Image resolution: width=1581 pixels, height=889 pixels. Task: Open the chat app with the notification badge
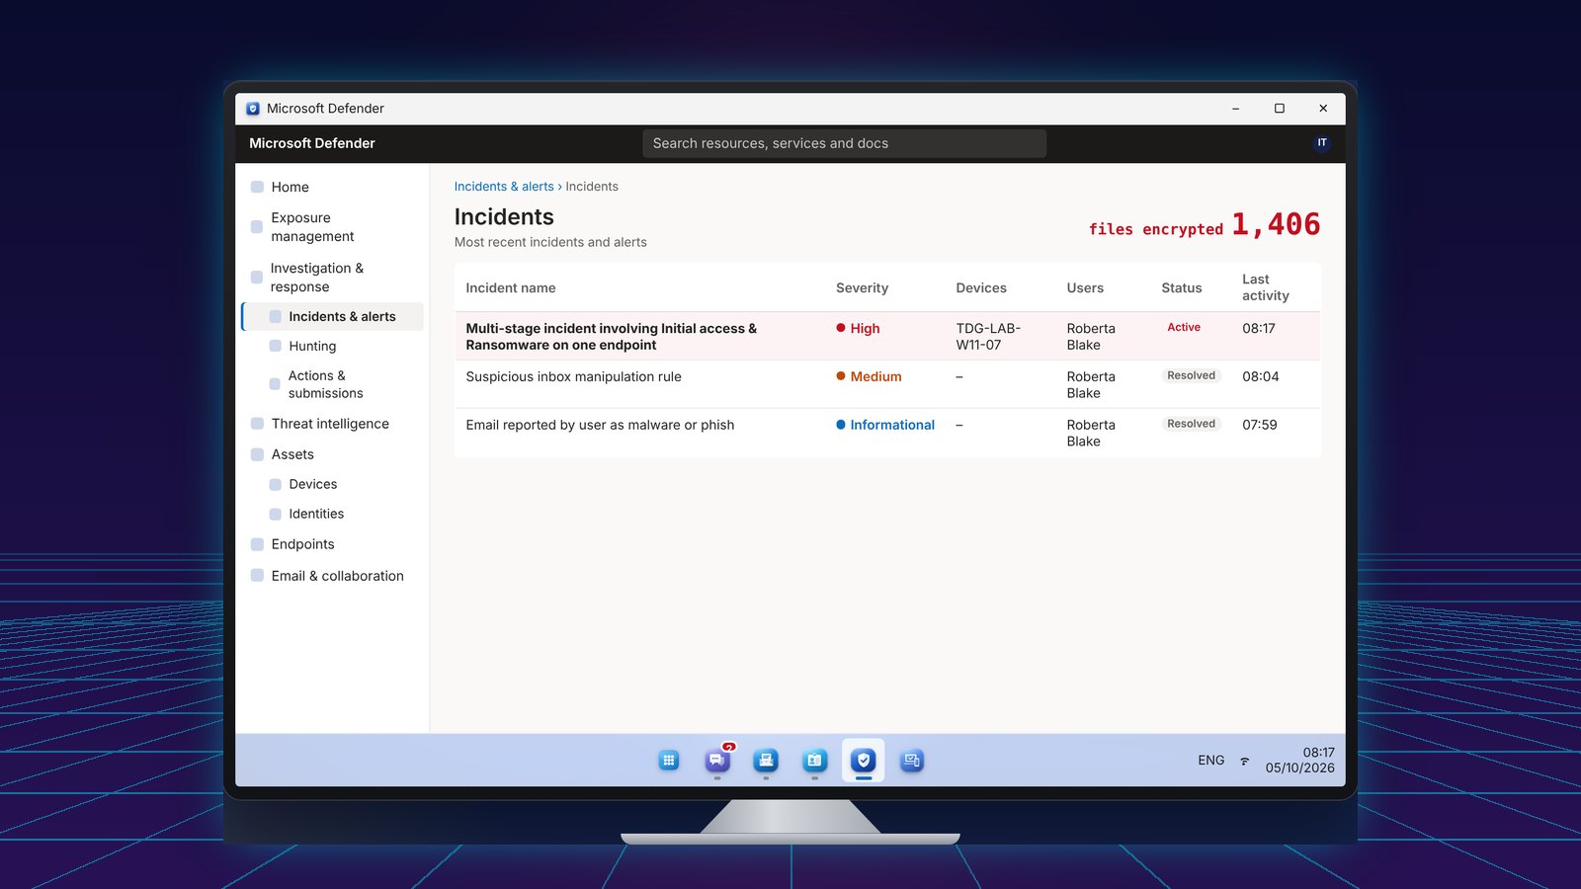(717, 761)
